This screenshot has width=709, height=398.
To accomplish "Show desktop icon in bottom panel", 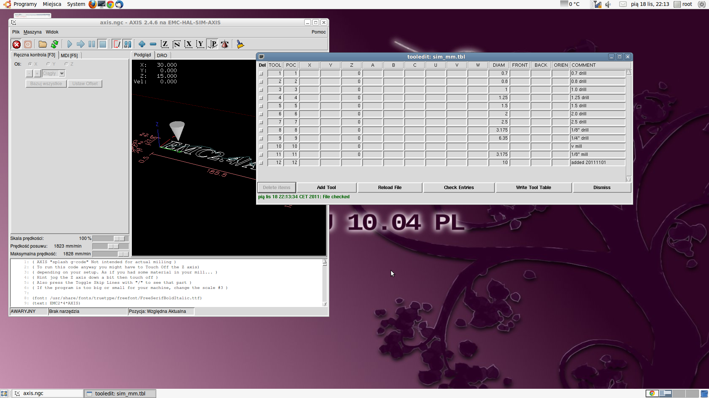I will click(x=4, y=394).
